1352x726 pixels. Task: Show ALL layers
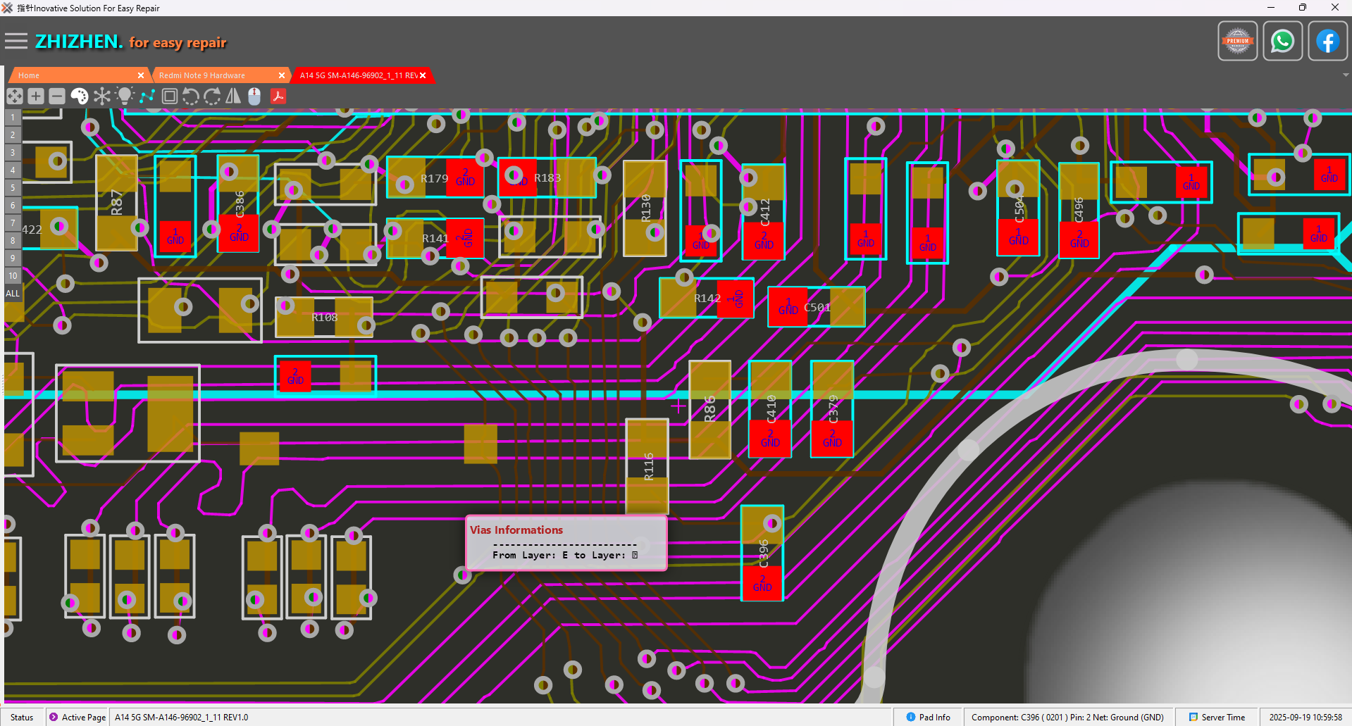point(13,293)
